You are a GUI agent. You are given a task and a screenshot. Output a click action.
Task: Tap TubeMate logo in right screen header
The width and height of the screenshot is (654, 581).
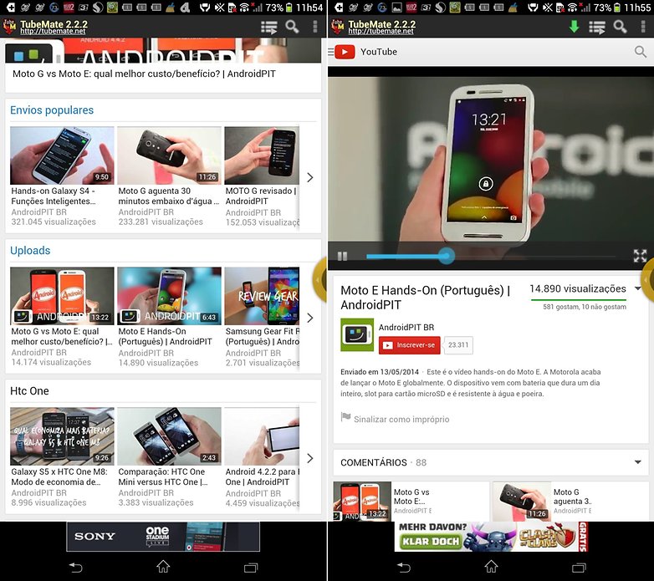pos(337,27)
